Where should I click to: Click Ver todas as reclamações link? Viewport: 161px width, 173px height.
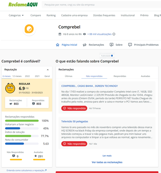[x=107, y=162]
